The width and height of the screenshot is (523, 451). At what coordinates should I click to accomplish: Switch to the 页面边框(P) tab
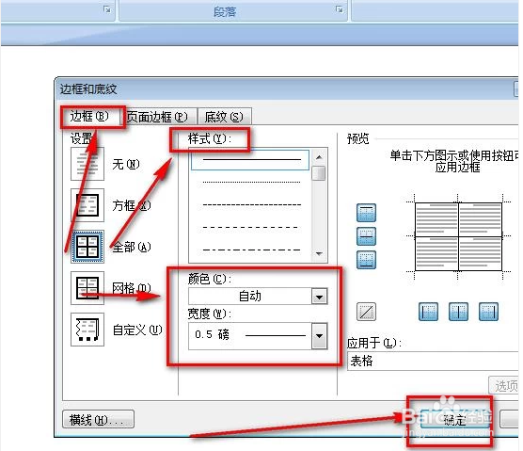(158, 117)
